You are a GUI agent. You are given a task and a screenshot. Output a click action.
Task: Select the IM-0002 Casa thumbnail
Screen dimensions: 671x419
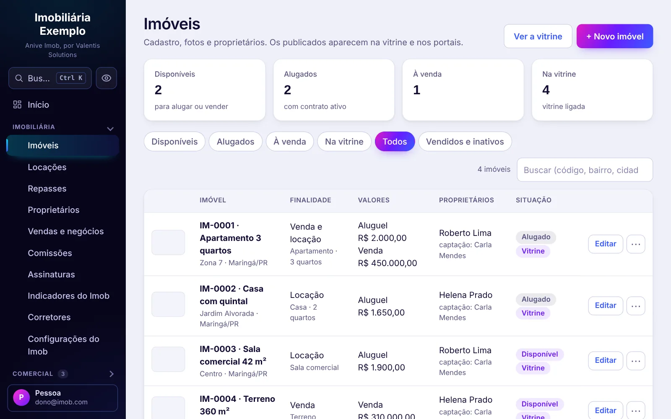pyautogui.click(x=168, y=304)
